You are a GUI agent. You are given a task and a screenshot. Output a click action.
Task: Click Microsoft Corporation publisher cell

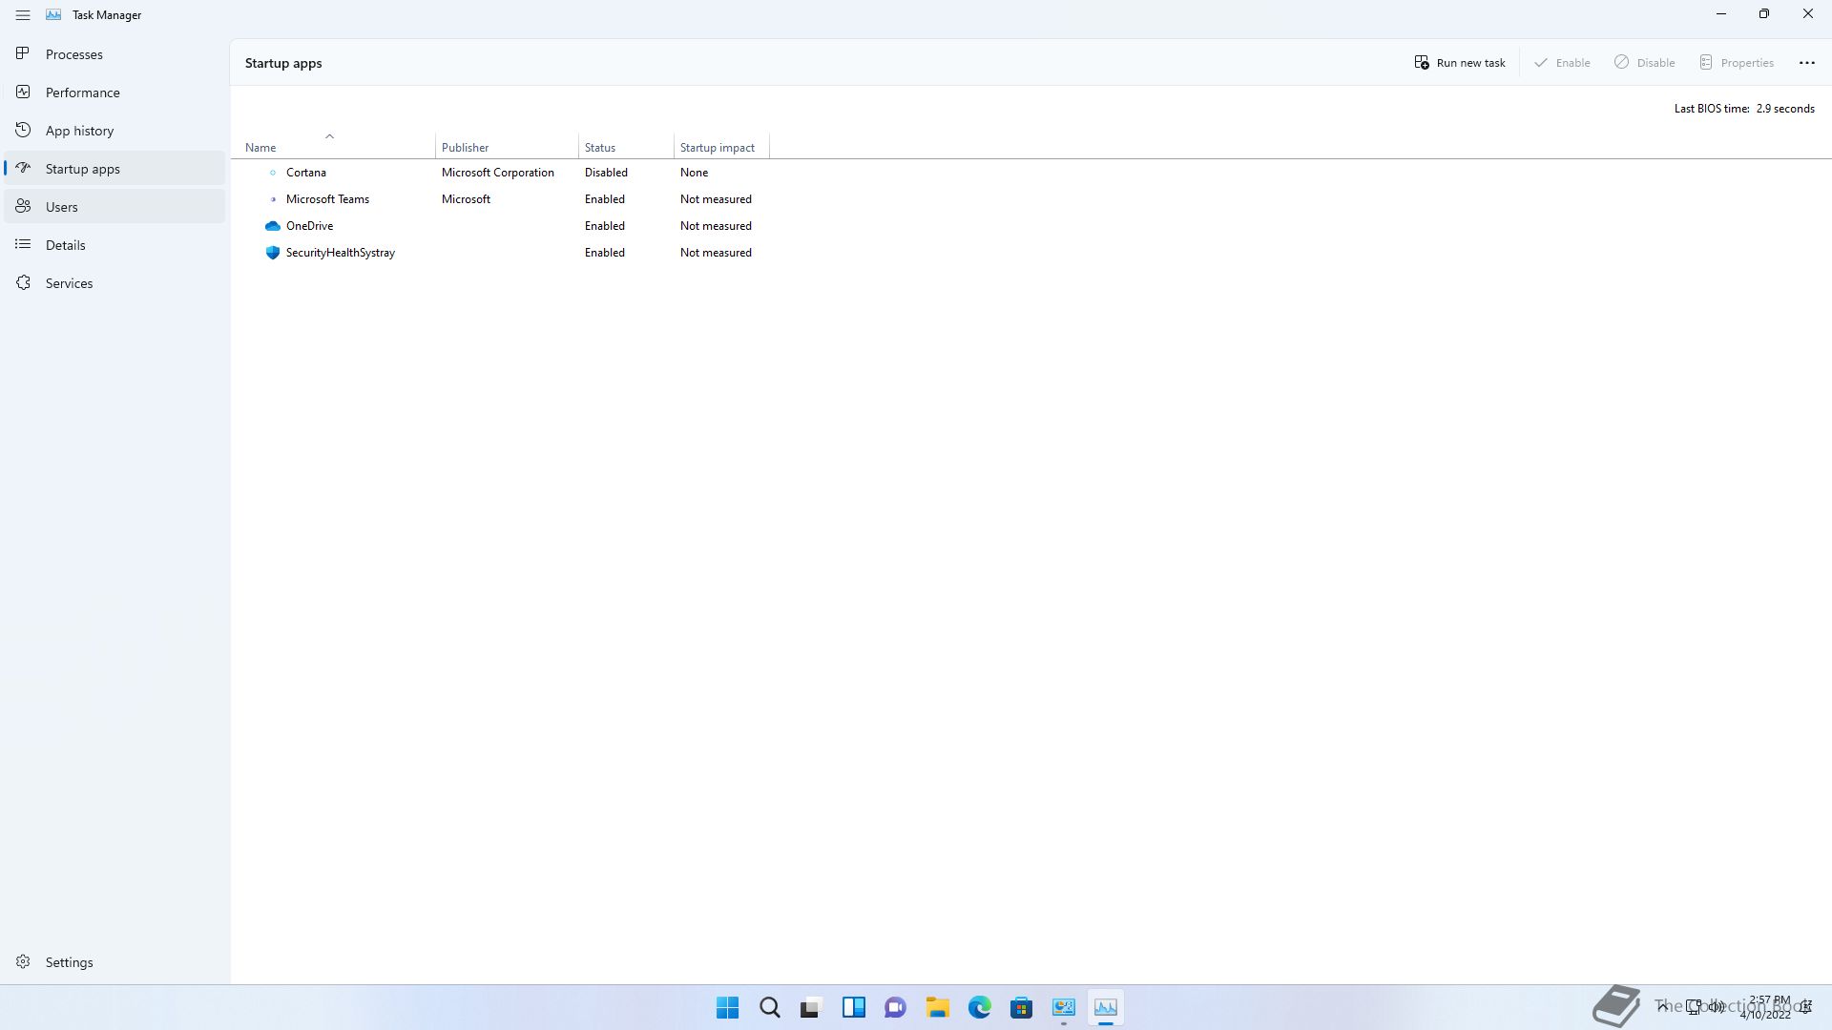(497, 173)
